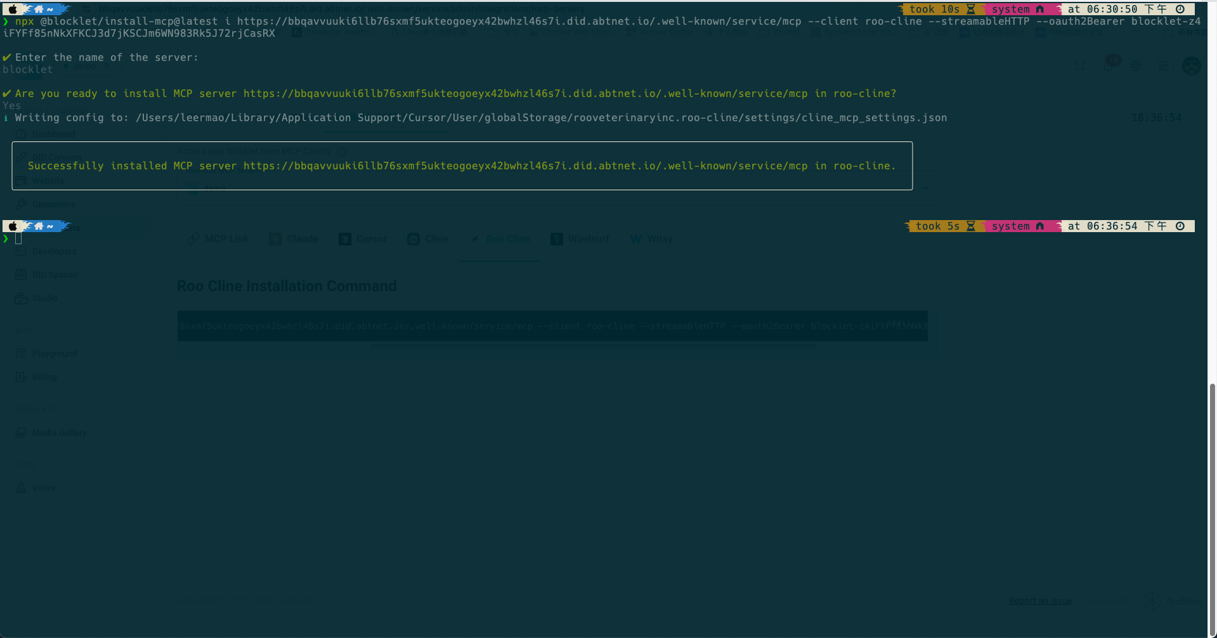Switch to the MCP Link tab
Image resolution: width=1217 pixels, height=638 pixels.
[219, 239]
